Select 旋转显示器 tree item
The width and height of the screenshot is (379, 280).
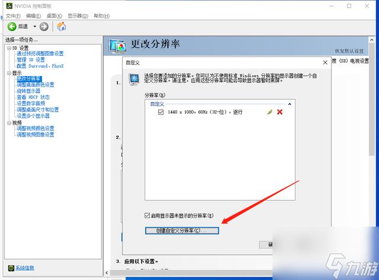[x=28, y=91]
